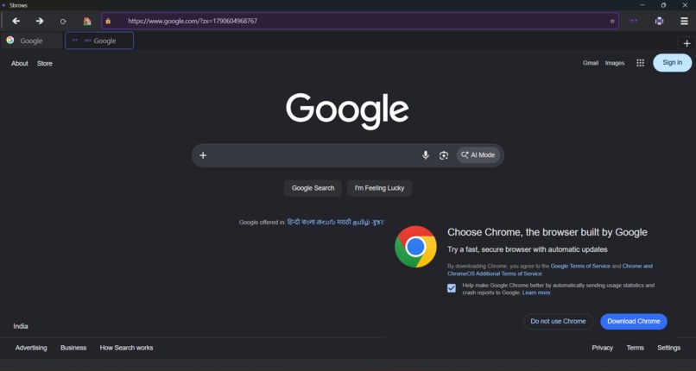Bookmark the page with the star icon
Viewport: 696px width, 371px height.
click(612, 21)
